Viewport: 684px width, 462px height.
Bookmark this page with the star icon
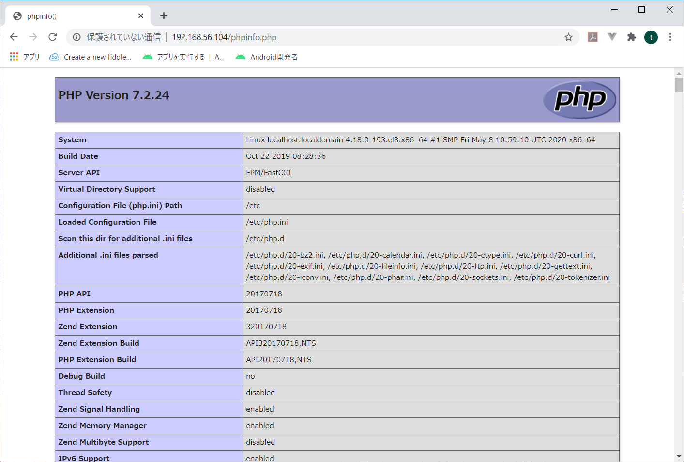pos(568,37)
